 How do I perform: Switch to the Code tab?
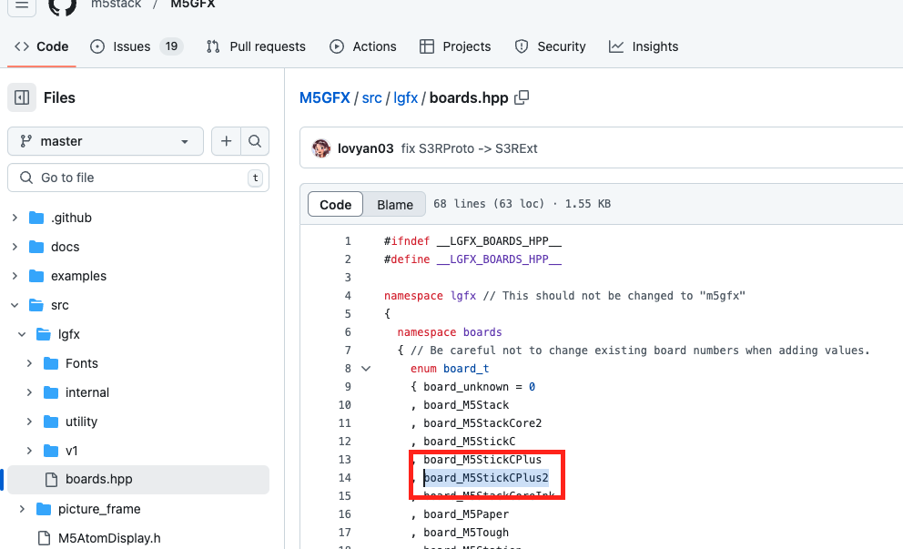pyautogui.click(x=42, y=46)
